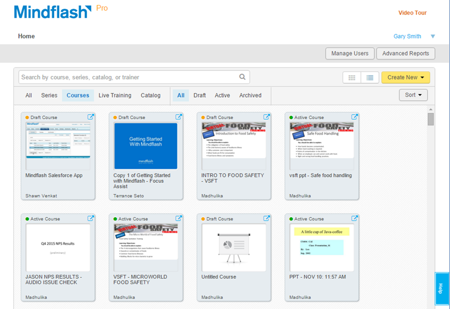The image size is (450, 309).
Task: Open the Create New dropdown
Action: click(x=405, y=77)
